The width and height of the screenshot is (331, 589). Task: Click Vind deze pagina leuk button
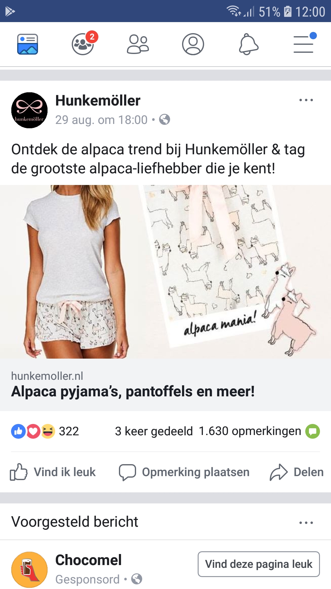coord(259,564)
